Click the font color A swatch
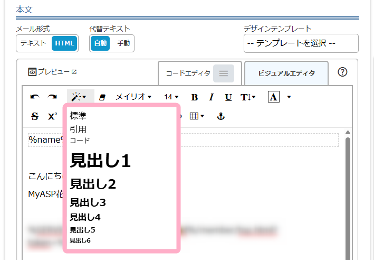Viewport: 374px width, 260px height. pyautogui.click(x=273, y=97)
